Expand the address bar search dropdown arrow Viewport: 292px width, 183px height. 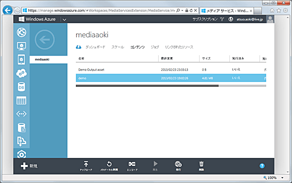click(x=182, y=10)
